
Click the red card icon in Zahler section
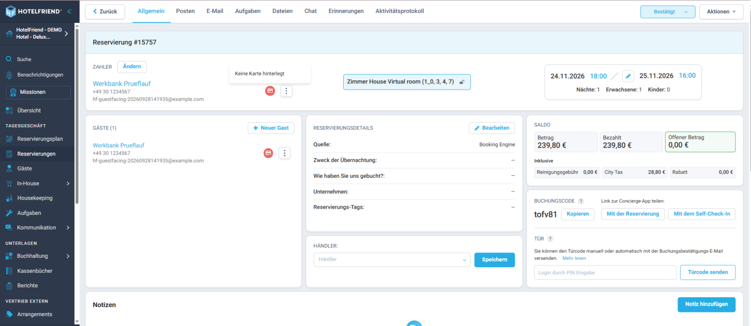point(270,91)
